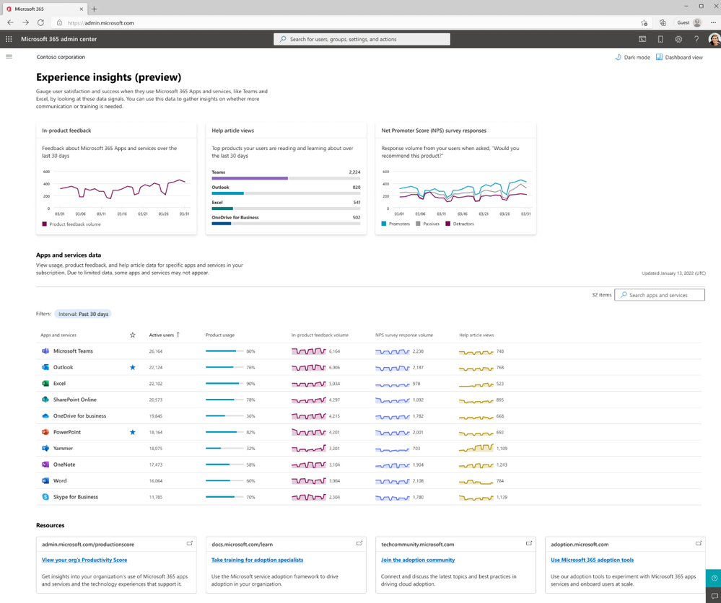Viewport: 721px width, 603px height.
Task: Click the favorites star column header
Action: (x=132, y=335)
